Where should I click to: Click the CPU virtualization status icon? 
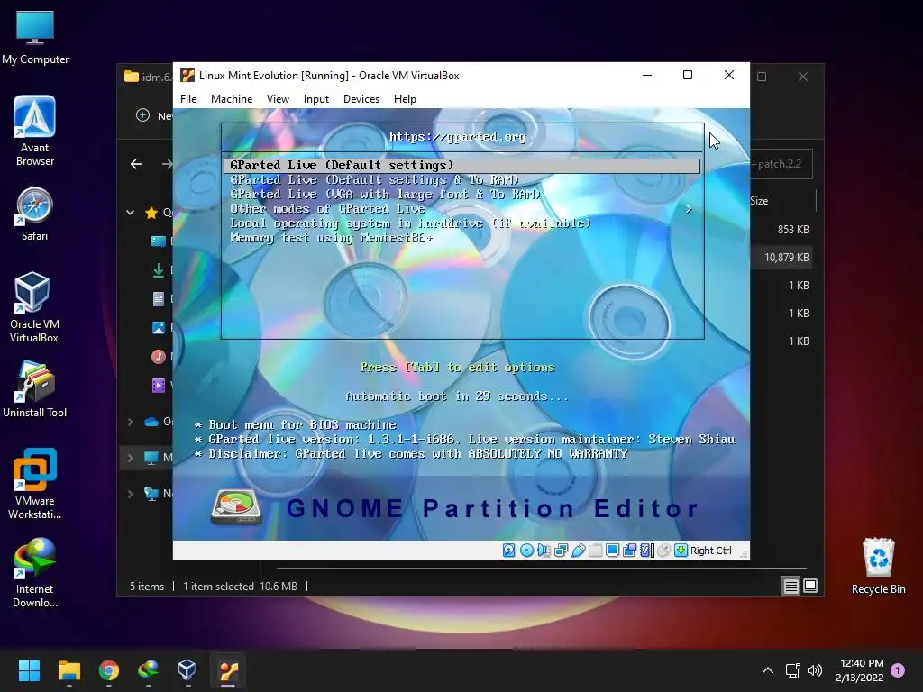647,551
